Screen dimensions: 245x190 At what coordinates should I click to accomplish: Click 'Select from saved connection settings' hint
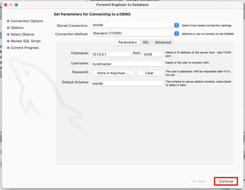pos(207,25)
